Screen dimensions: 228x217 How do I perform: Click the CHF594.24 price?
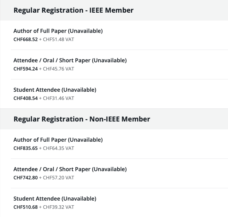(25, 69)
